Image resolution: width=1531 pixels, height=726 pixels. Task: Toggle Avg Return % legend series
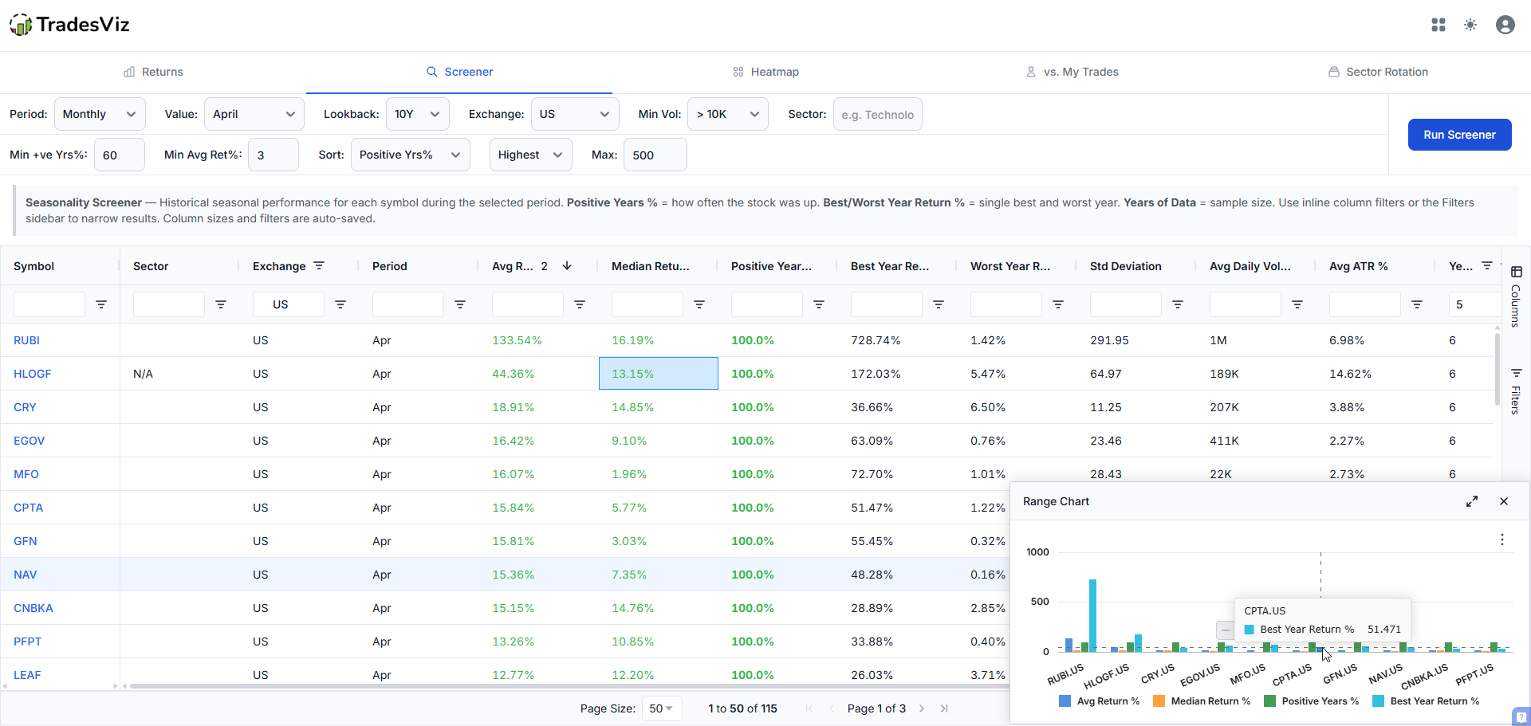[x=1100, y=701]
